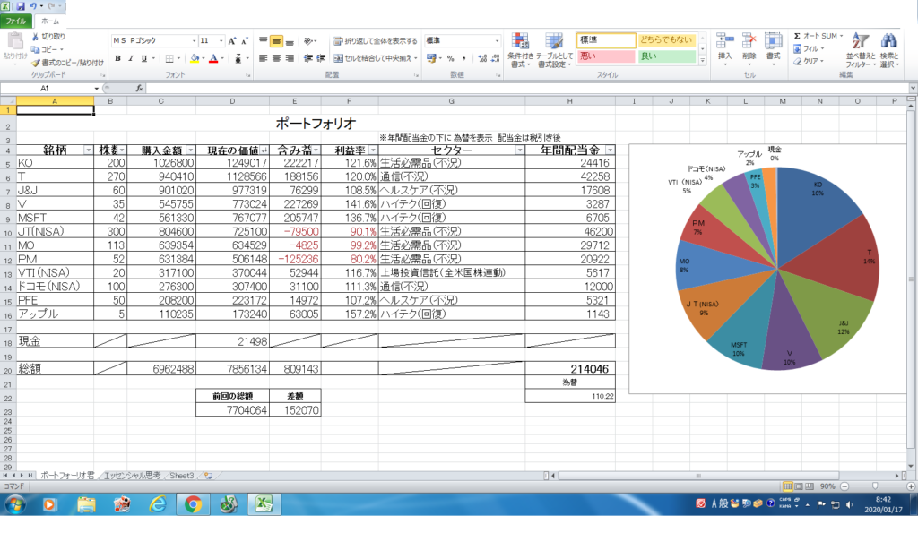The width and height of the screenshot is (918, 550).
Task: Adjust the zoom slider handle
Action: pos(875,486)
